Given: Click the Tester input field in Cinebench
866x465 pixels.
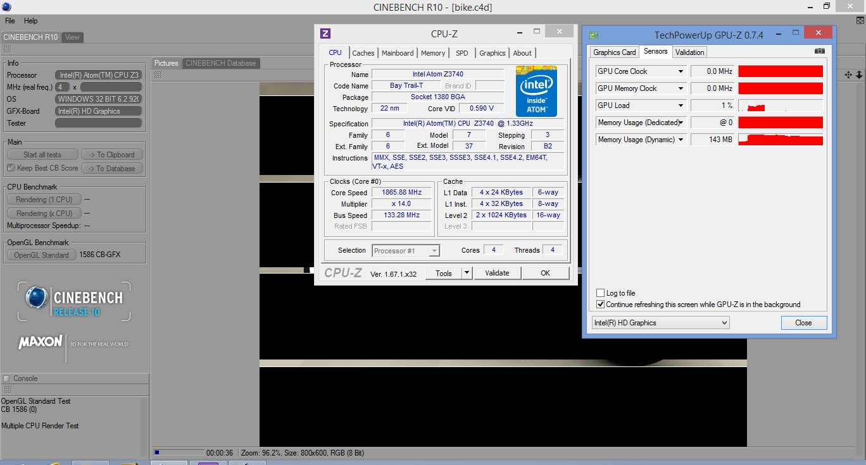Looking at the screenshot, I should coord(98,123).
